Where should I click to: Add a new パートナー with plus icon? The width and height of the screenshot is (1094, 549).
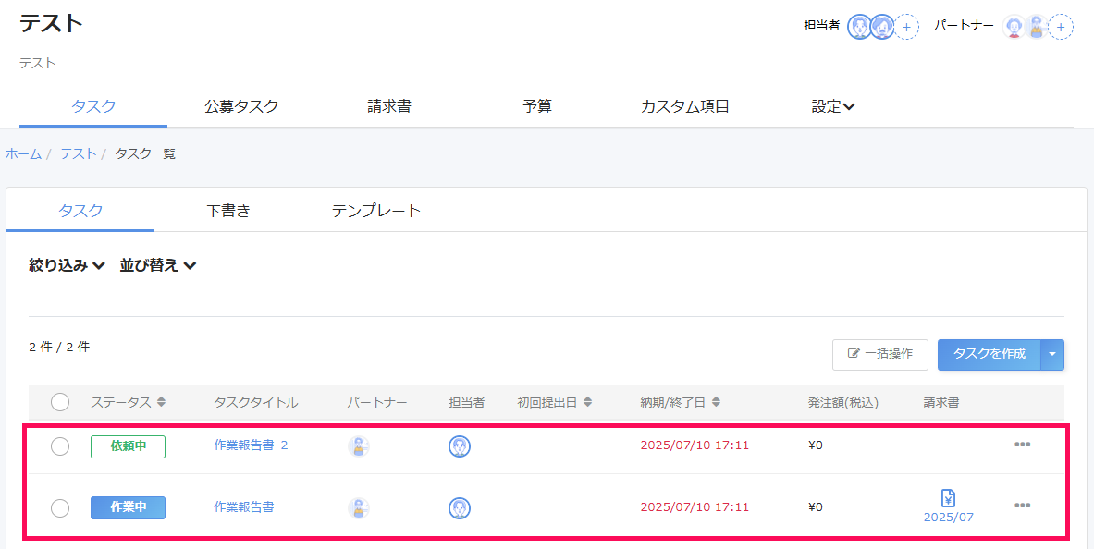coord(1061,27)
